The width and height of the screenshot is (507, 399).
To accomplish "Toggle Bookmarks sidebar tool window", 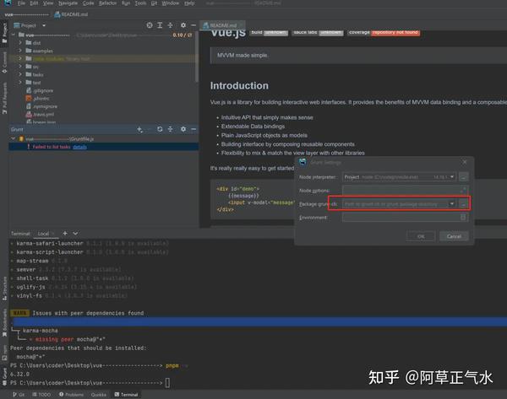I will pos(4,323).
